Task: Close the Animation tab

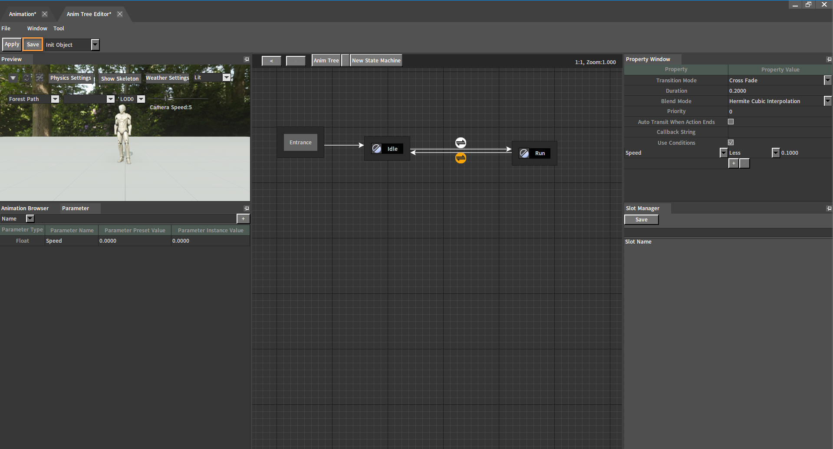Action: pyautogui.click(x=45, y=14)
